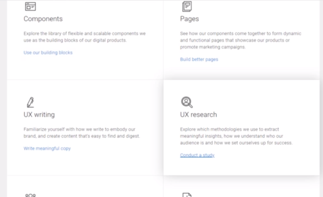This screenshot has width=323, height=197.
Task: Click the Components description paragraph
Action: point(85,37)
